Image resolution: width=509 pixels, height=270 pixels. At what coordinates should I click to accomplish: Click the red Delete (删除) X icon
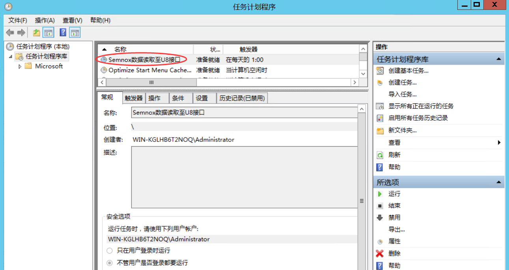click(380, 253)
